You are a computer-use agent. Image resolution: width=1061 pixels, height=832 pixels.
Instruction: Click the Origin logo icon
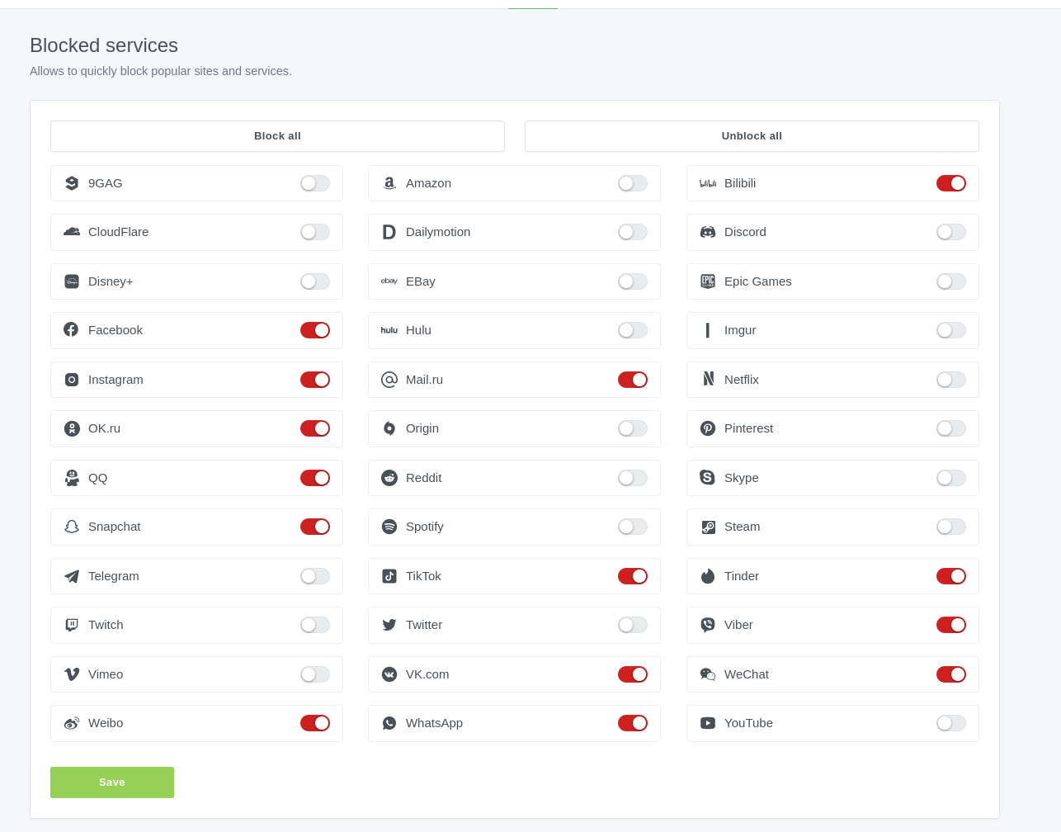389,428
